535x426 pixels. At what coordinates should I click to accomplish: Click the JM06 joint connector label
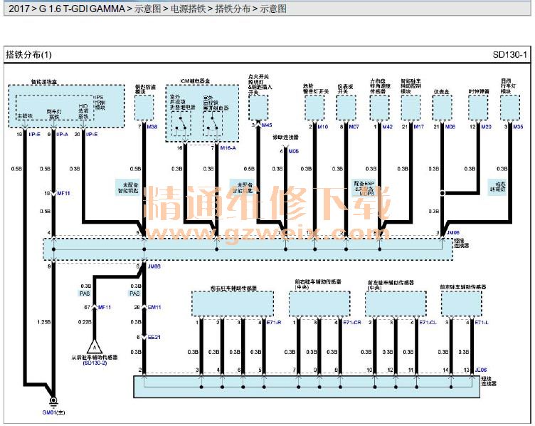pyautogui.click(x=452, y=233)
